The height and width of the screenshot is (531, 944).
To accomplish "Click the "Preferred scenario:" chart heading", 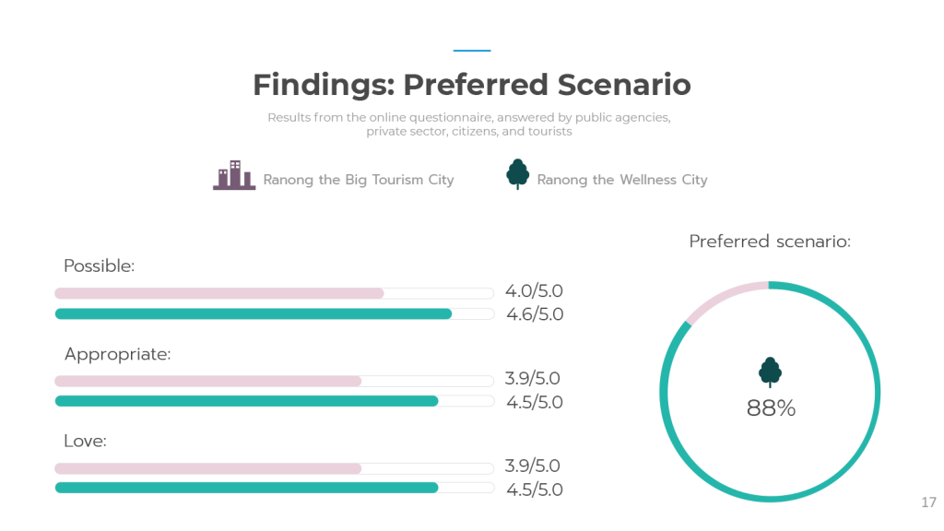I will point(770,242).
